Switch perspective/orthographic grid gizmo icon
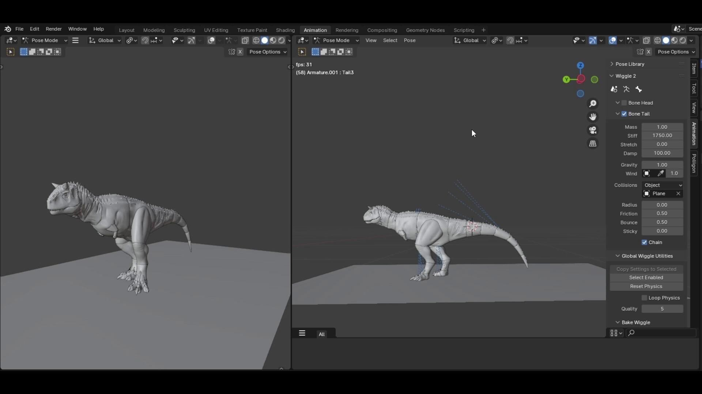Screen dimensions: 702x394 click(593, 144)
